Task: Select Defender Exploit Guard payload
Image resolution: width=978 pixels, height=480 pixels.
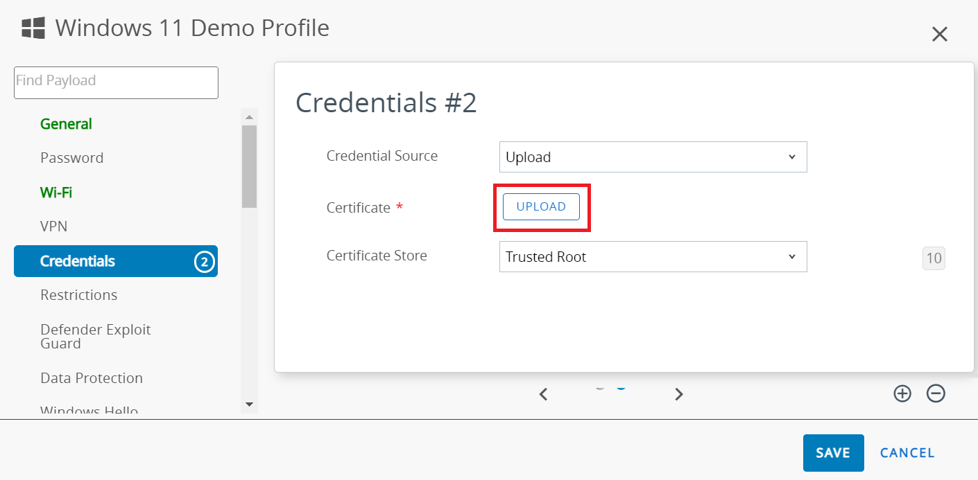Action: click(x=95, y=337)
